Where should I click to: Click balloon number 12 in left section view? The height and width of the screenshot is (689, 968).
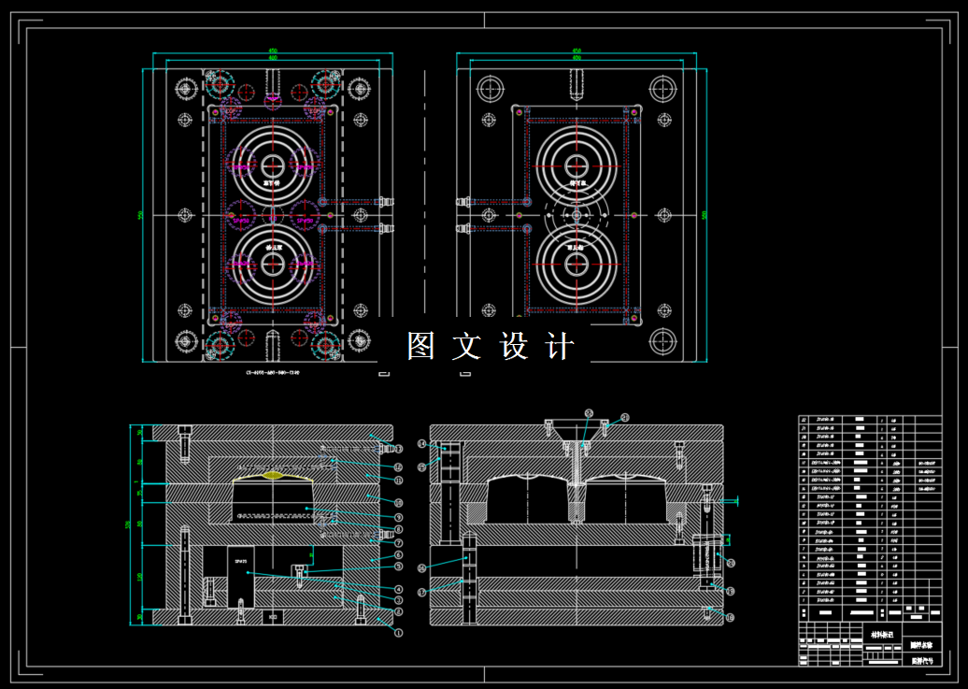pyautogui.click(x=399, y=467)
